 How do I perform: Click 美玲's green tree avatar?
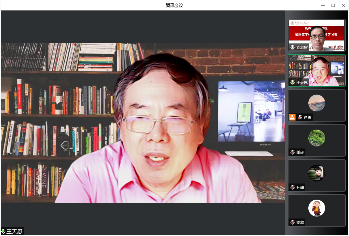(x=316, y=138)
